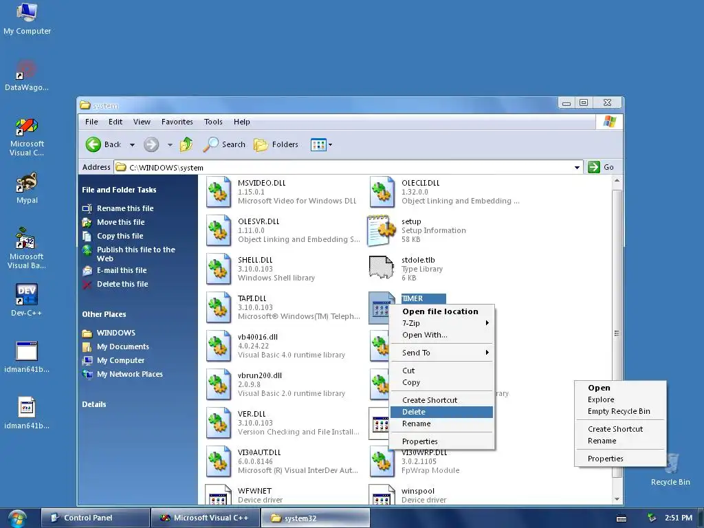The height and width of the screenshot is (528, 704).
Task: Switch to Microsoft Visual C++ taskbar button
Action: [x=206, y=518]
